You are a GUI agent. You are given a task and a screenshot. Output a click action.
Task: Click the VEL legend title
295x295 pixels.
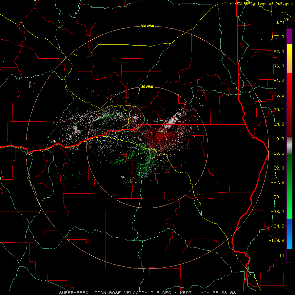288,20
